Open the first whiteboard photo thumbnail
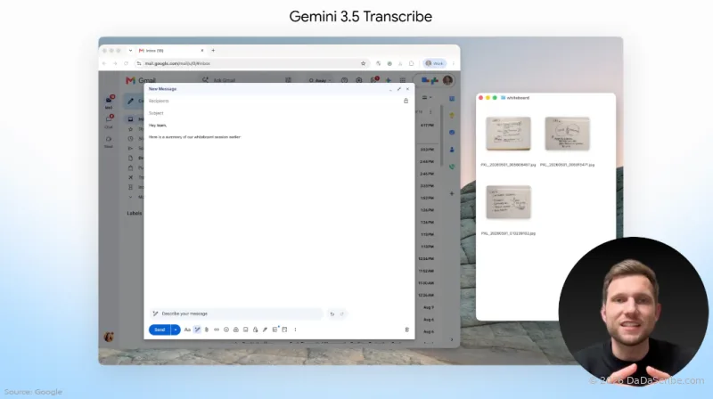This screenshot has height=399, width=713. point(508,134)
